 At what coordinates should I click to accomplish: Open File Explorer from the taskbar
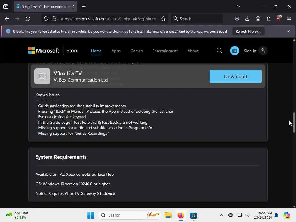(x=168, y=215)
